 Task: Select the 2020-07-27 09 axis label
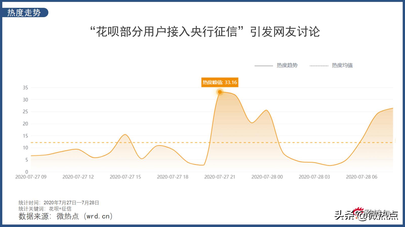[31, 177]
